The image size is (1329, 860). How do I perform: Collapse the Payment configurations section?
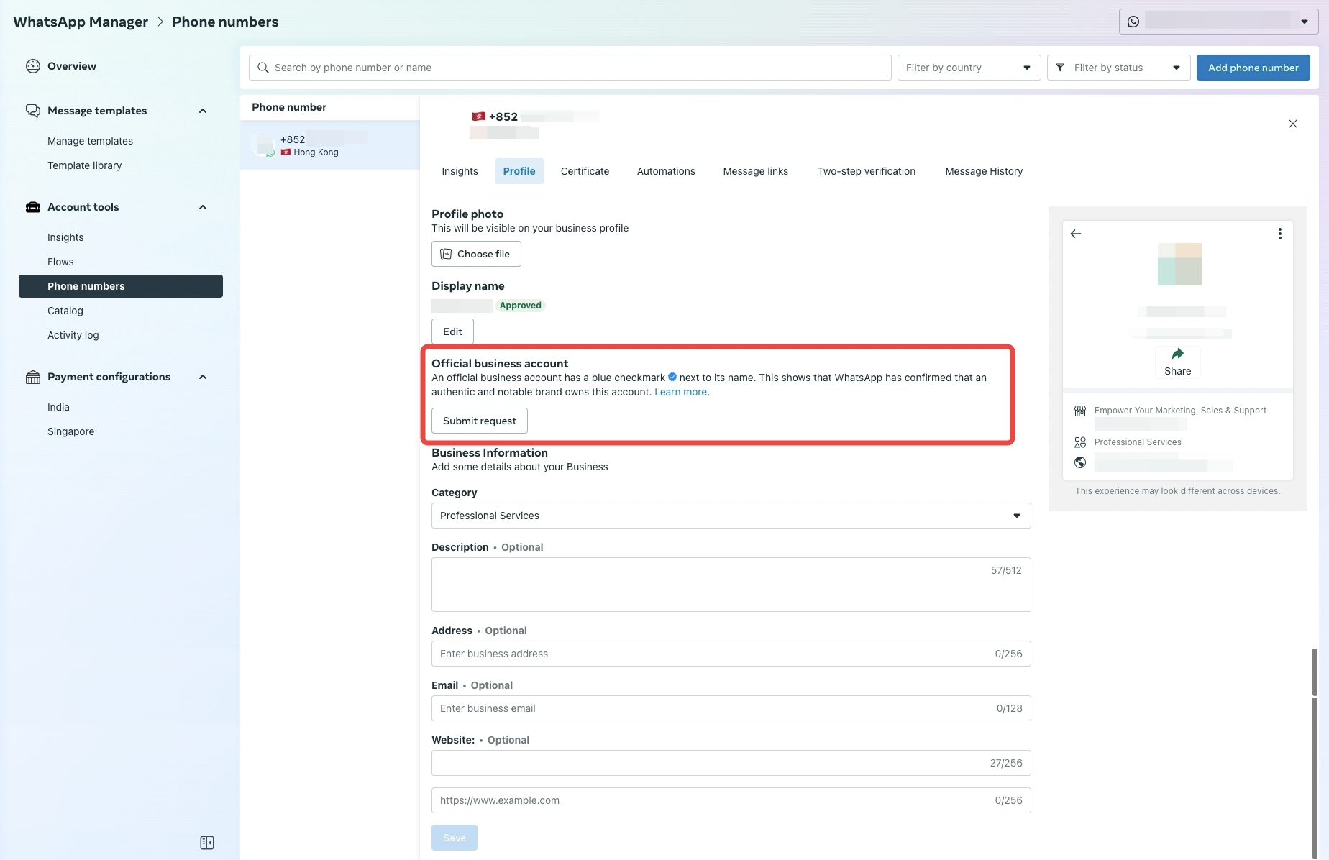point(203,377)
